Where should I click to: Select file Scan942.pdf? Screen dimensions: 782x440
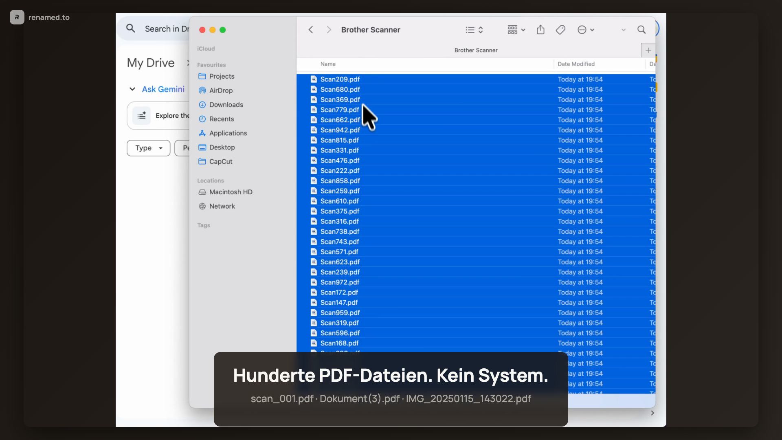pyautogui.click(x=476, y=130)
